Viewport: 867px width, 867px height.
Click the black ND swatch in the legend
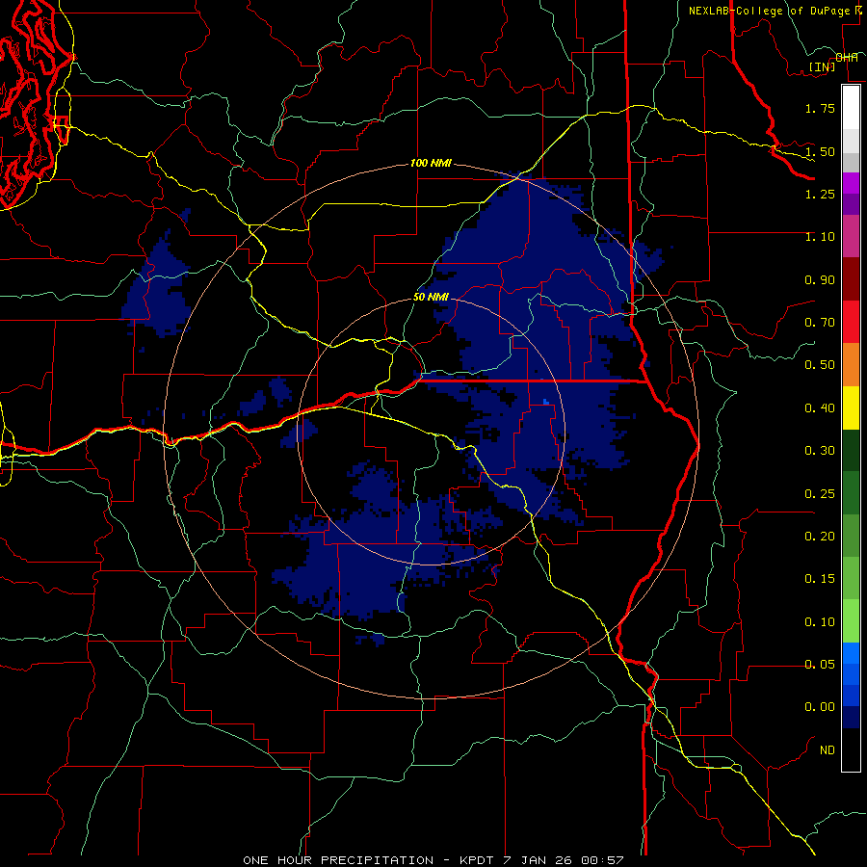pyautogui.click(x=851, y=749)
